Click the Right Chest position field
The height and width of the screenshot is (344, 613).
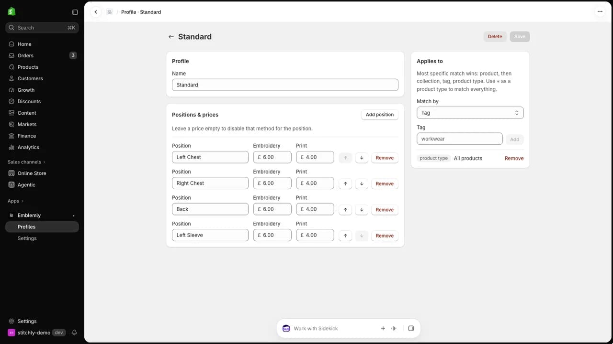210,183
